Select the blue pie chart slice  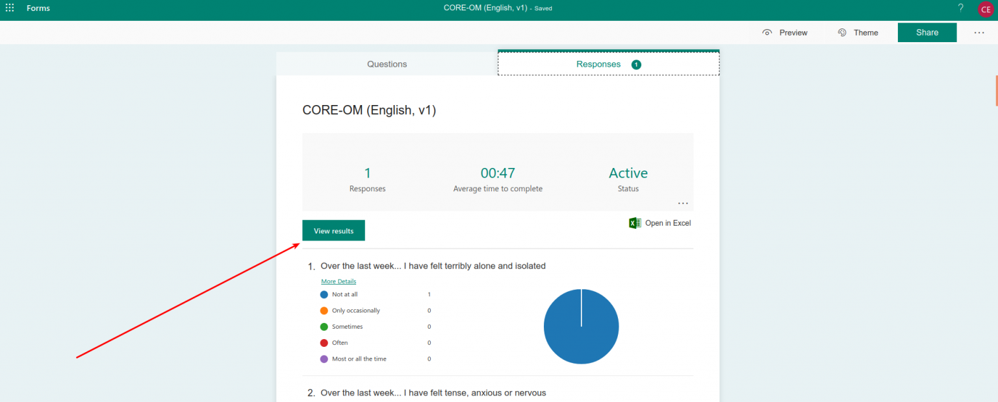pos(581,326)
